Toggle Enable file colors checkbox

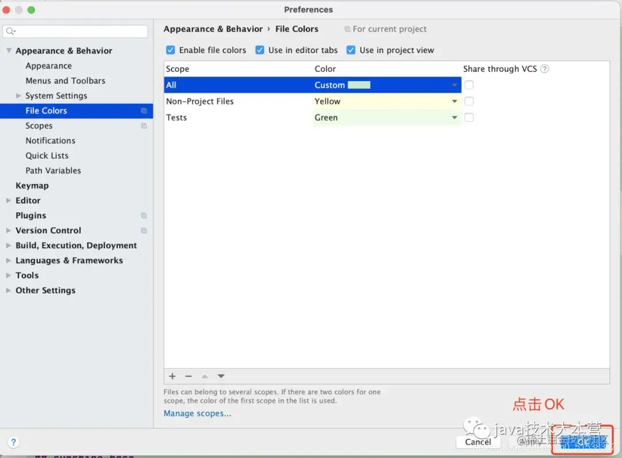coord(170,50)
